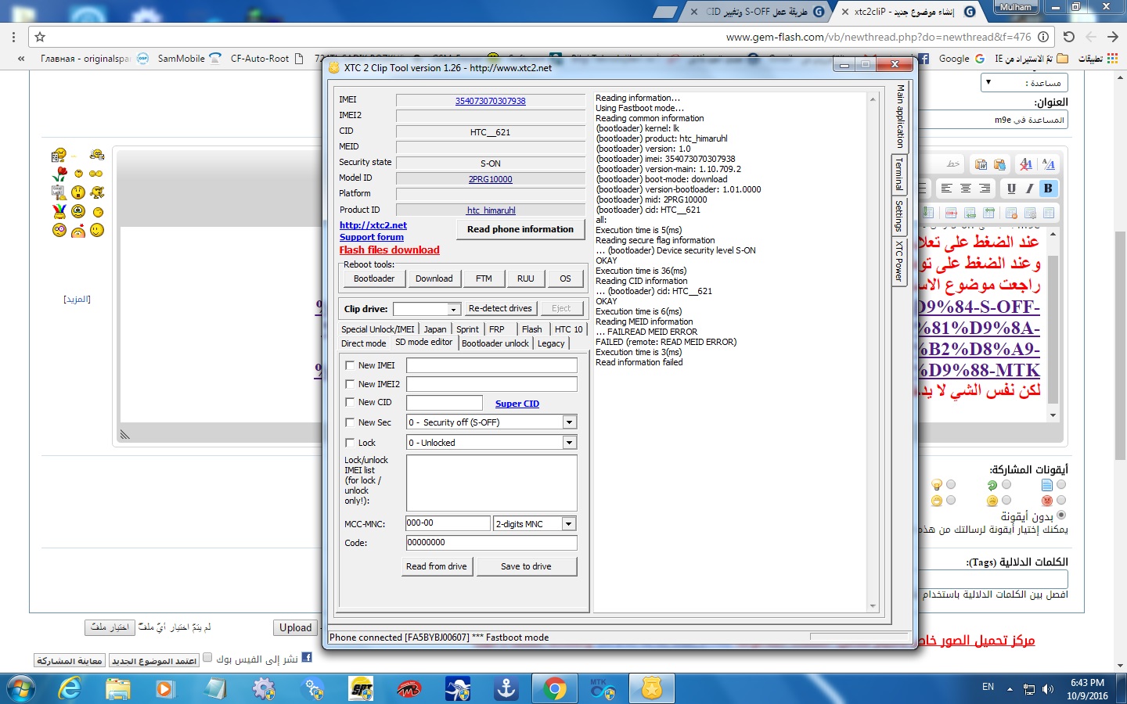This screenshot has width=1127, height=704.
Task: Click the log scroll-up arrow in XTC tool
Action: (x=873, y=99)
